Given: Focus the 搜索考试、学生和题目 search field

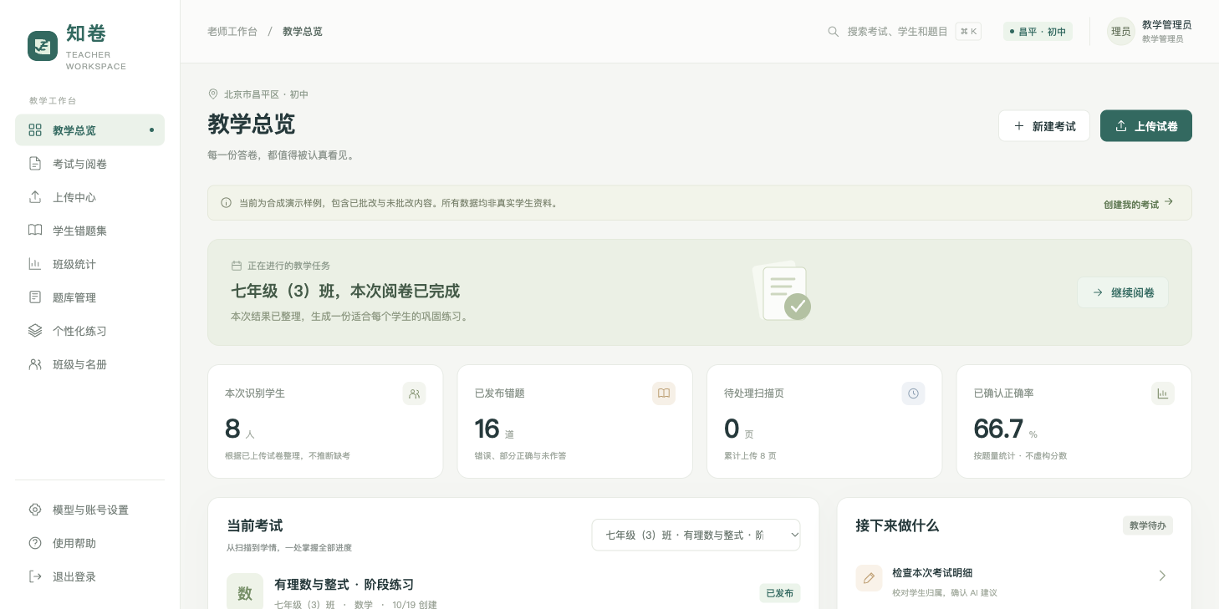Looking at the screenshot, I should point(904,32).
